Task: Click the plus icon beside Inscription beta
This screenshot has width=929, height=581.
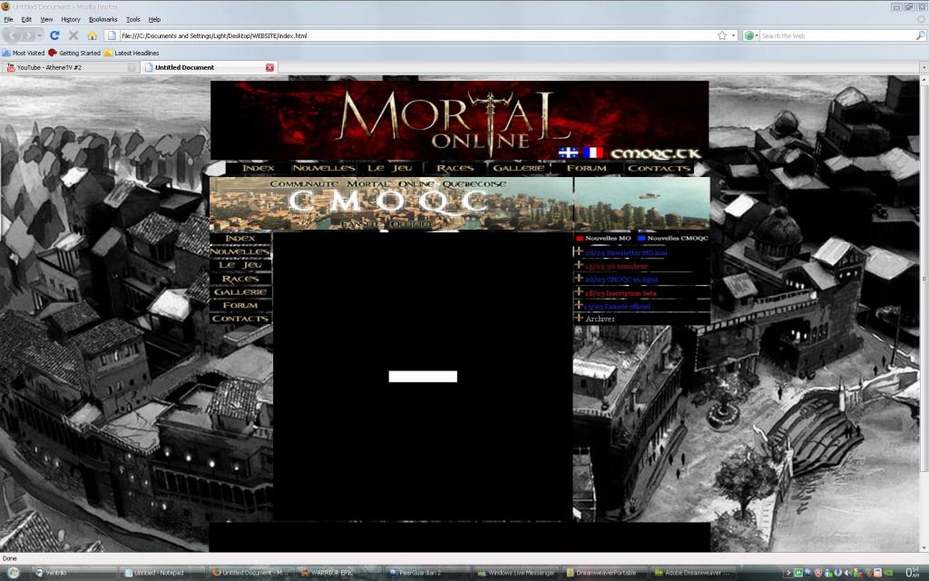Action: point(579,291)
